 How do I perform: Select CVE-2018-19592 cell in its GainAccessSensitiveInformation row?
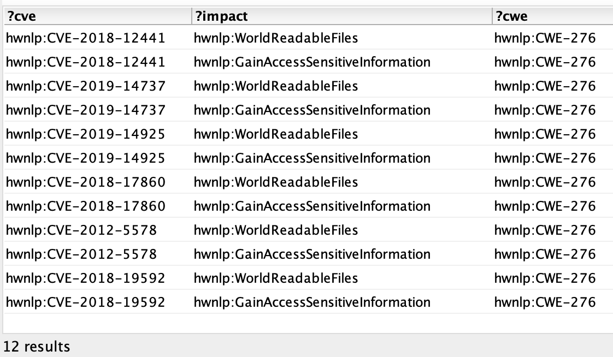click(85, 302)
